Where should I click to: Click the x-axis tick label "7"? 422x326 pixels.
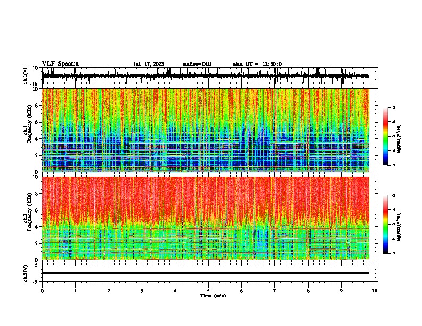click(x=275, y=291)
